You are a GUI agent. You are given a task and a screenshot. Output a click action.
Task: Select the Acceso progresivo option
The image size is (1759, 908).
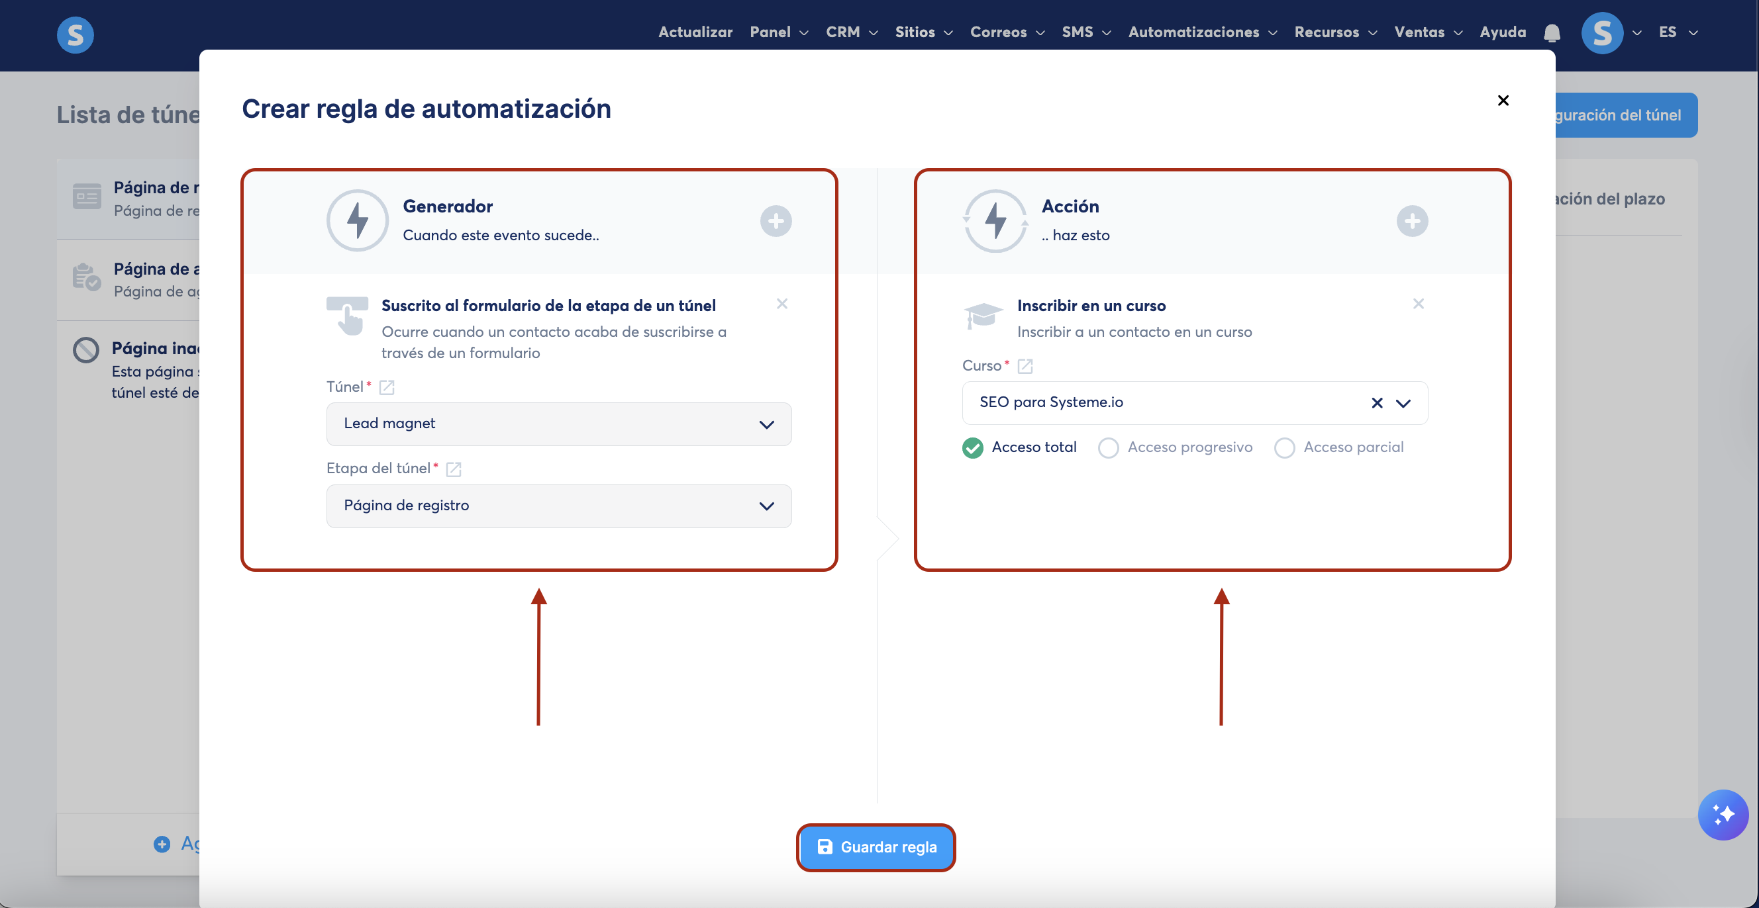coord(1107,447)
